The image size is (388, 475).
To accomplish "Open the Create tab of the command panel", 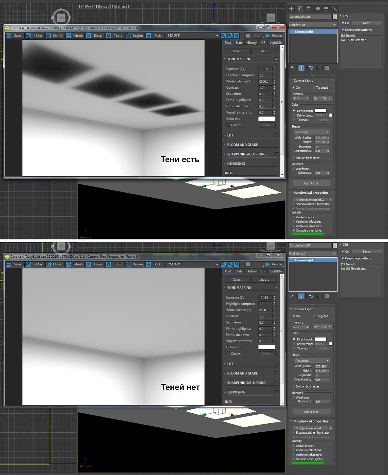I will [x=291, y=9].
